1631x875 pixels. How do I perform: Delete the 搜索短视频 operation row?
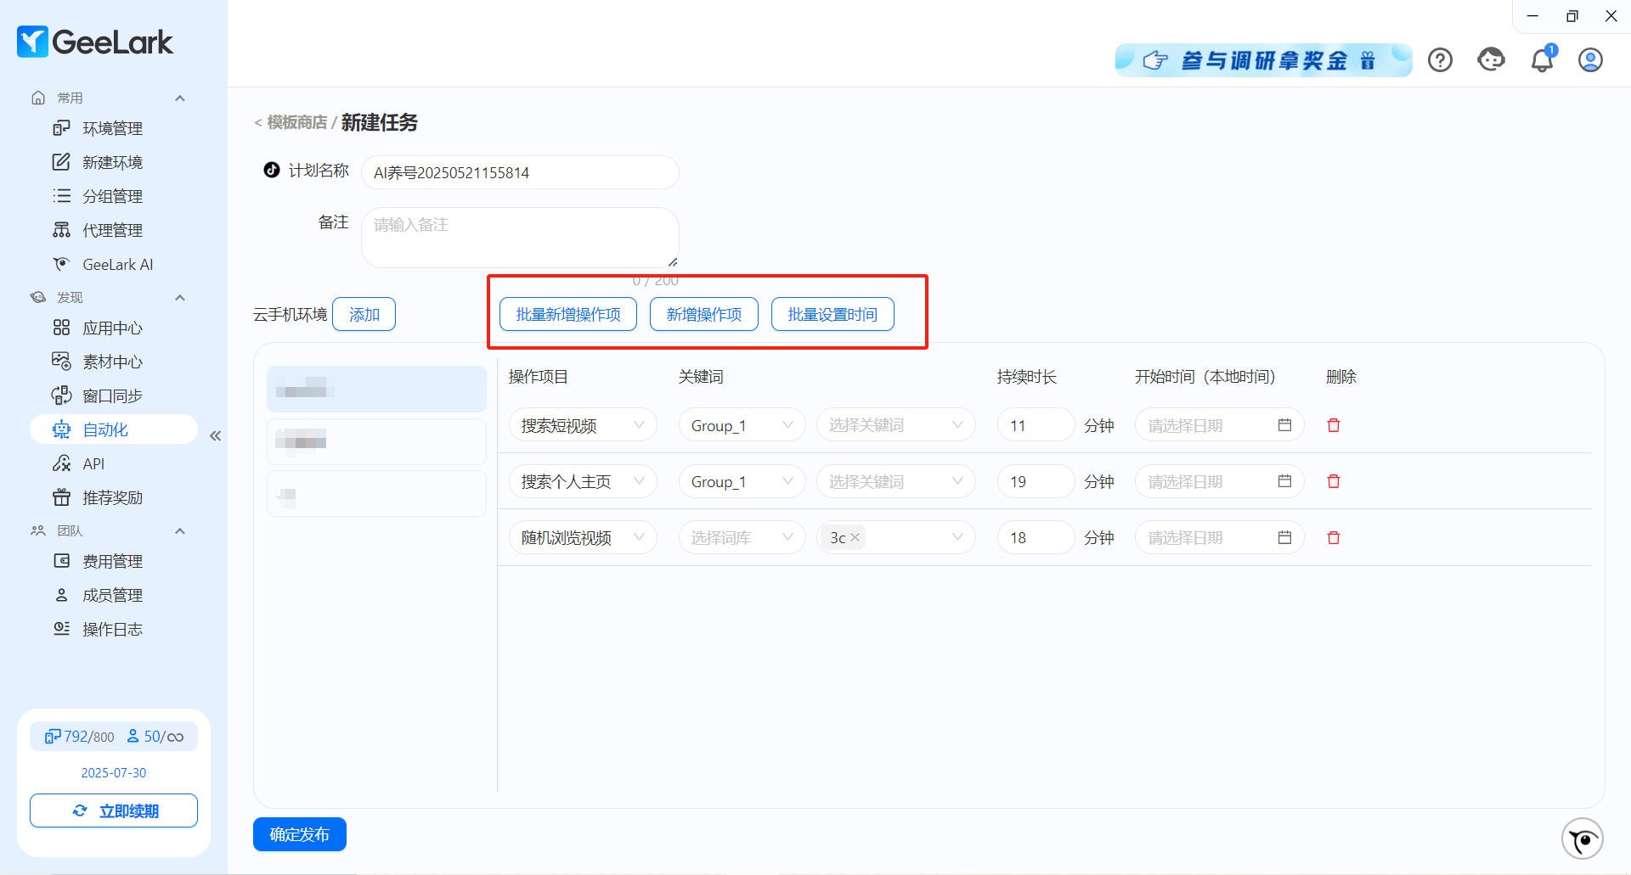coord(1334,425)
